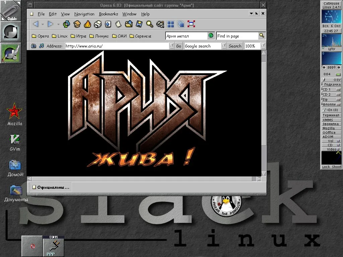
Task: Cascade windows with the stacked windows icon
Action: (181, 24)
